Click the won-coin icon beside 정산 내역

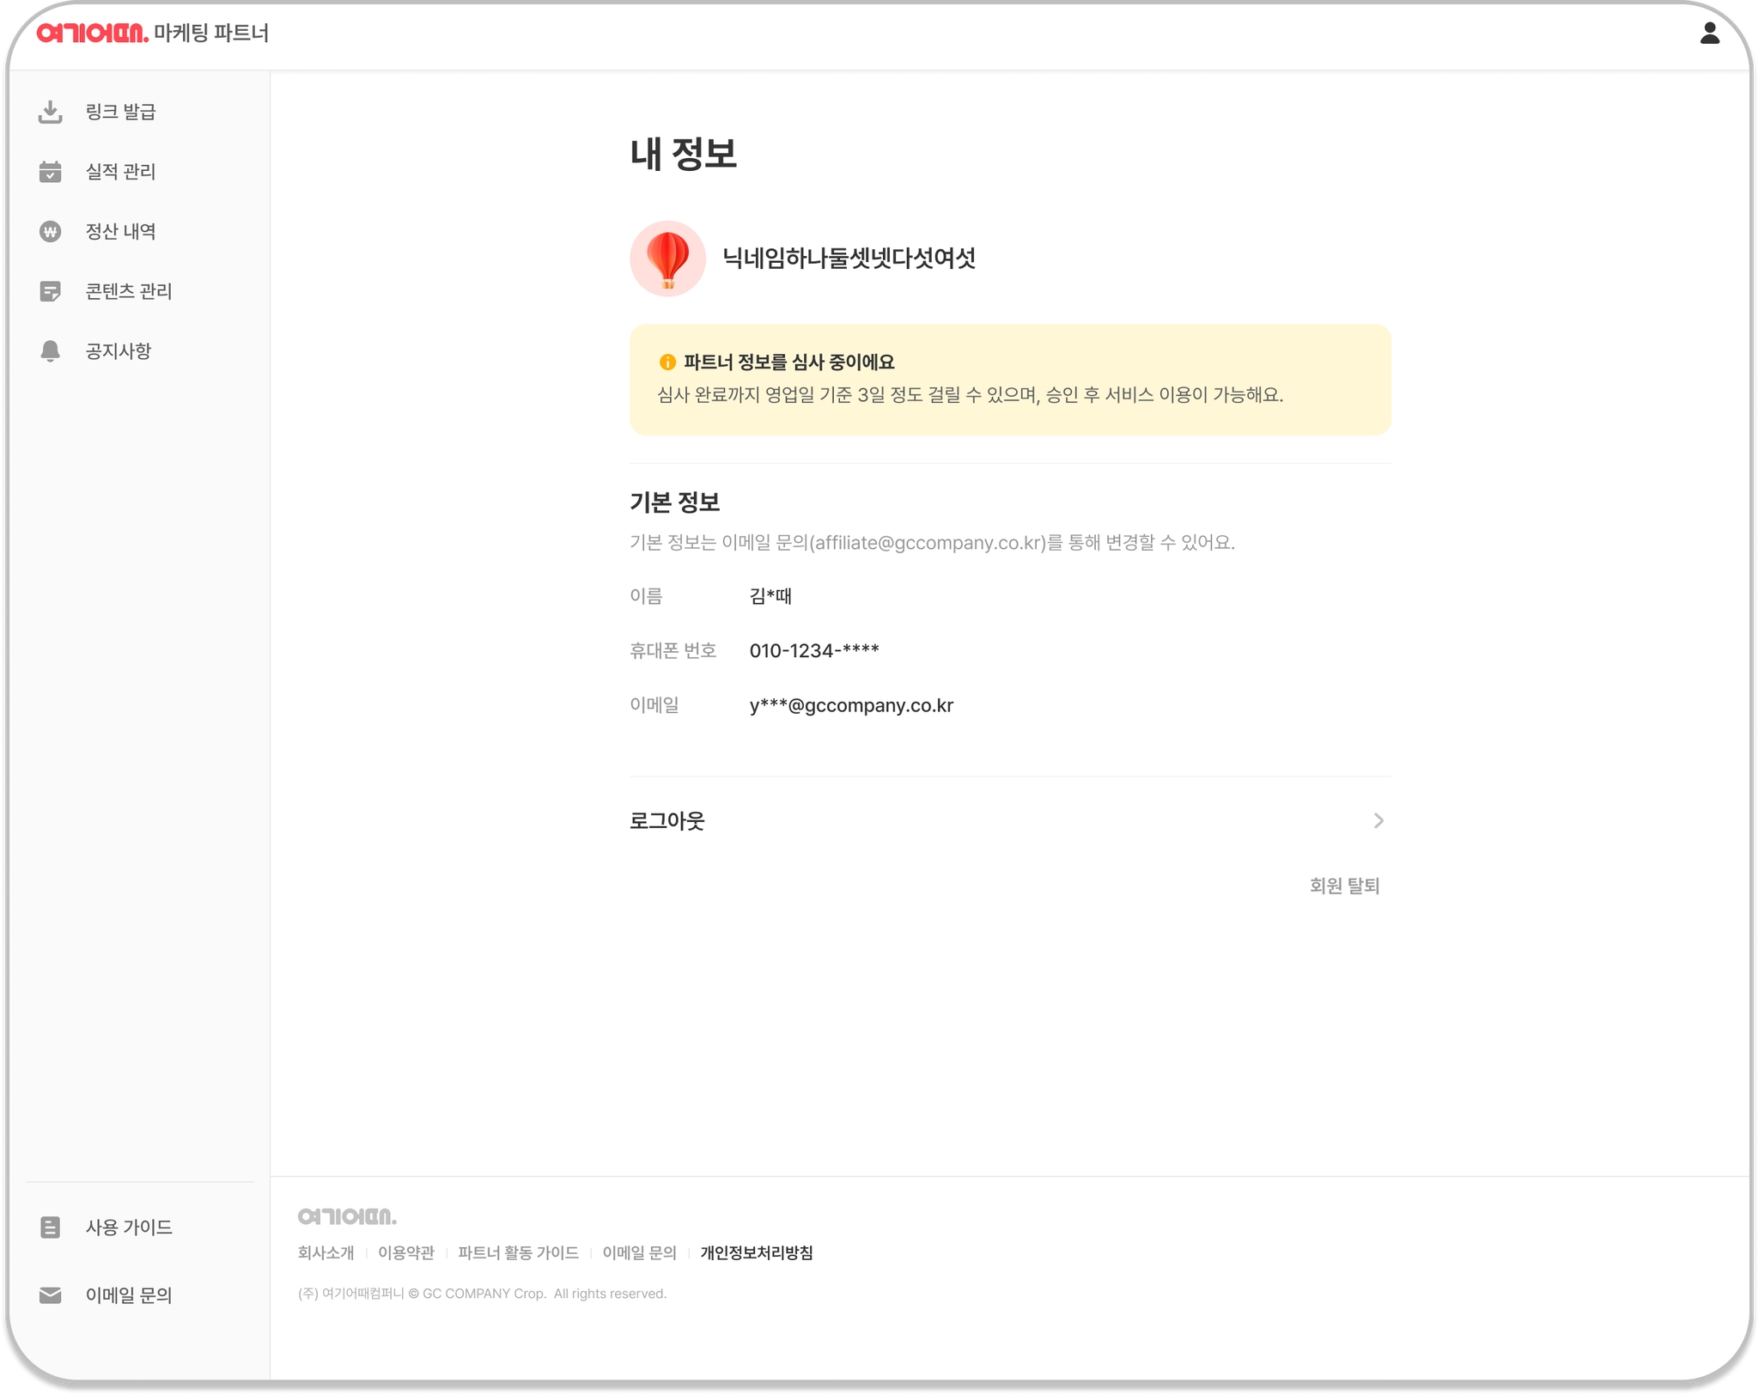pos(51,232)
